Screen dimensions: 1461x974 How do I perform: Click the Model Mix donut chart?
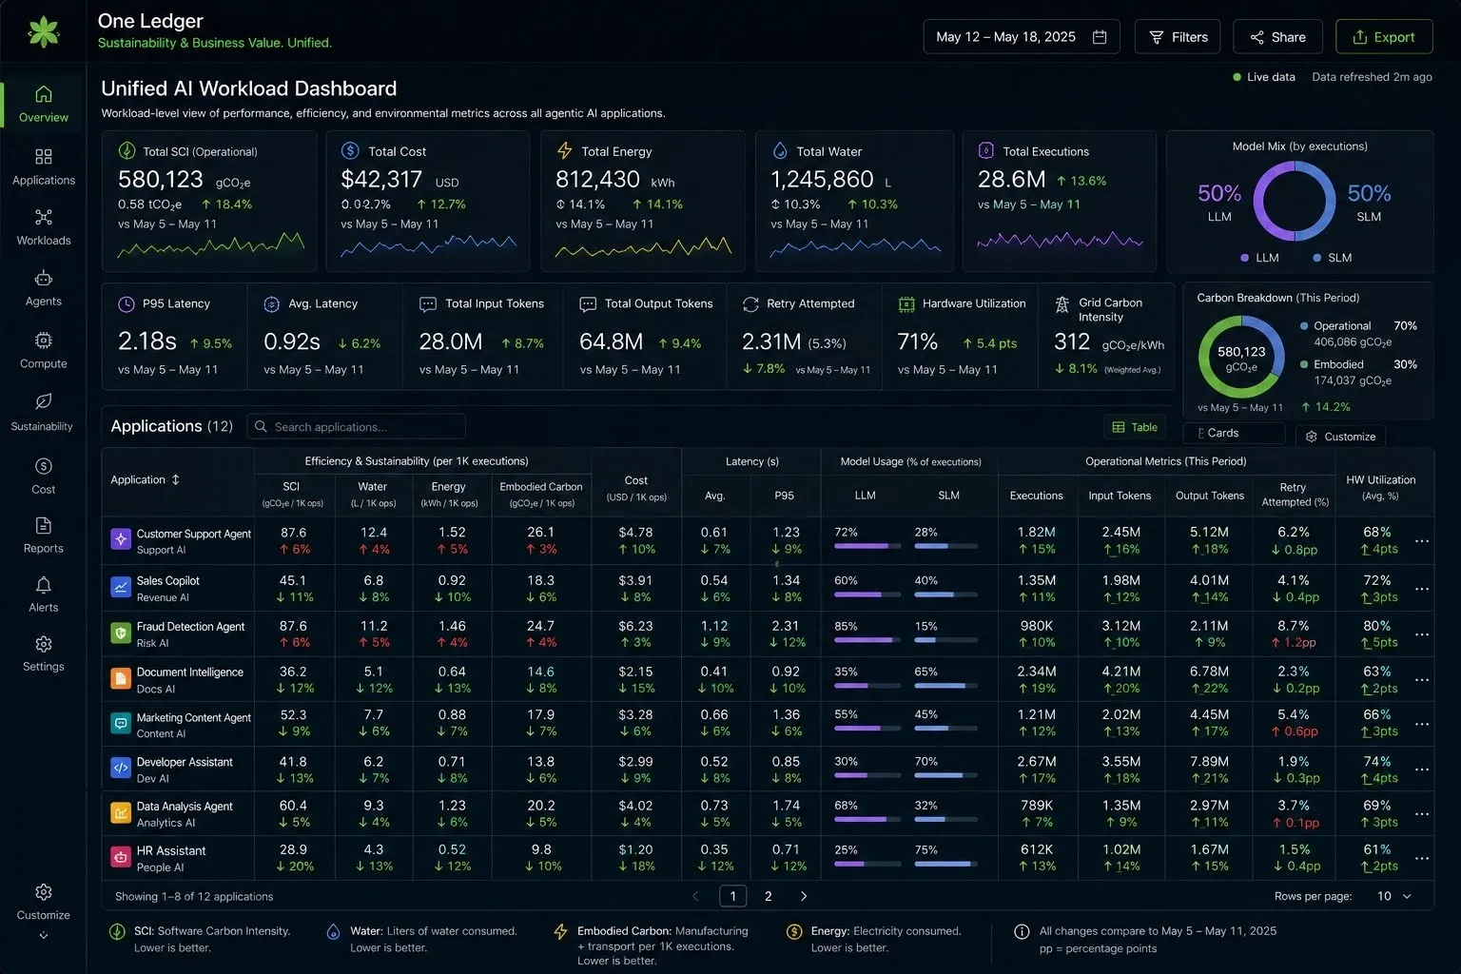point(1294,202)
